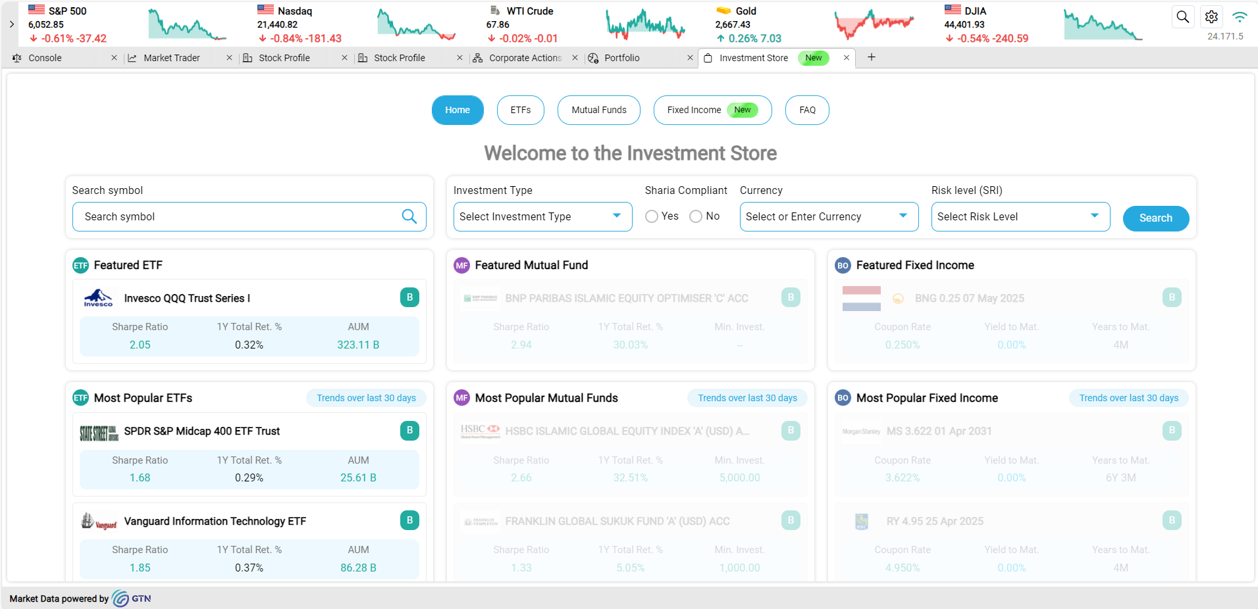1258x609 pixels.
Task: Click the MF icon beside Featured Mutual Fund
Action: click(461, 266)
